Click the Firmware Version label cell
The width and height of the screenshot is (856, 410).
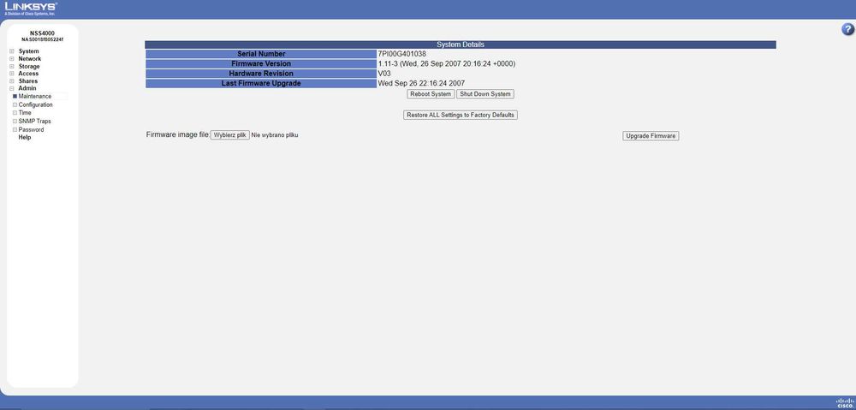(x=261, y=64)
